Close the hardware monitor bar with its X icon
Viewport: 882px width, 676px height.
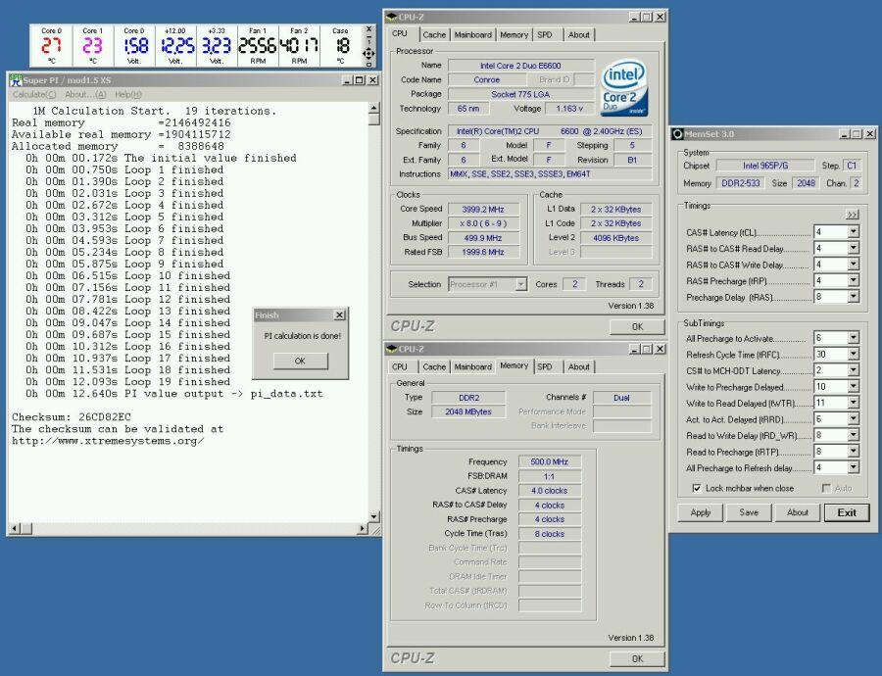369,28
